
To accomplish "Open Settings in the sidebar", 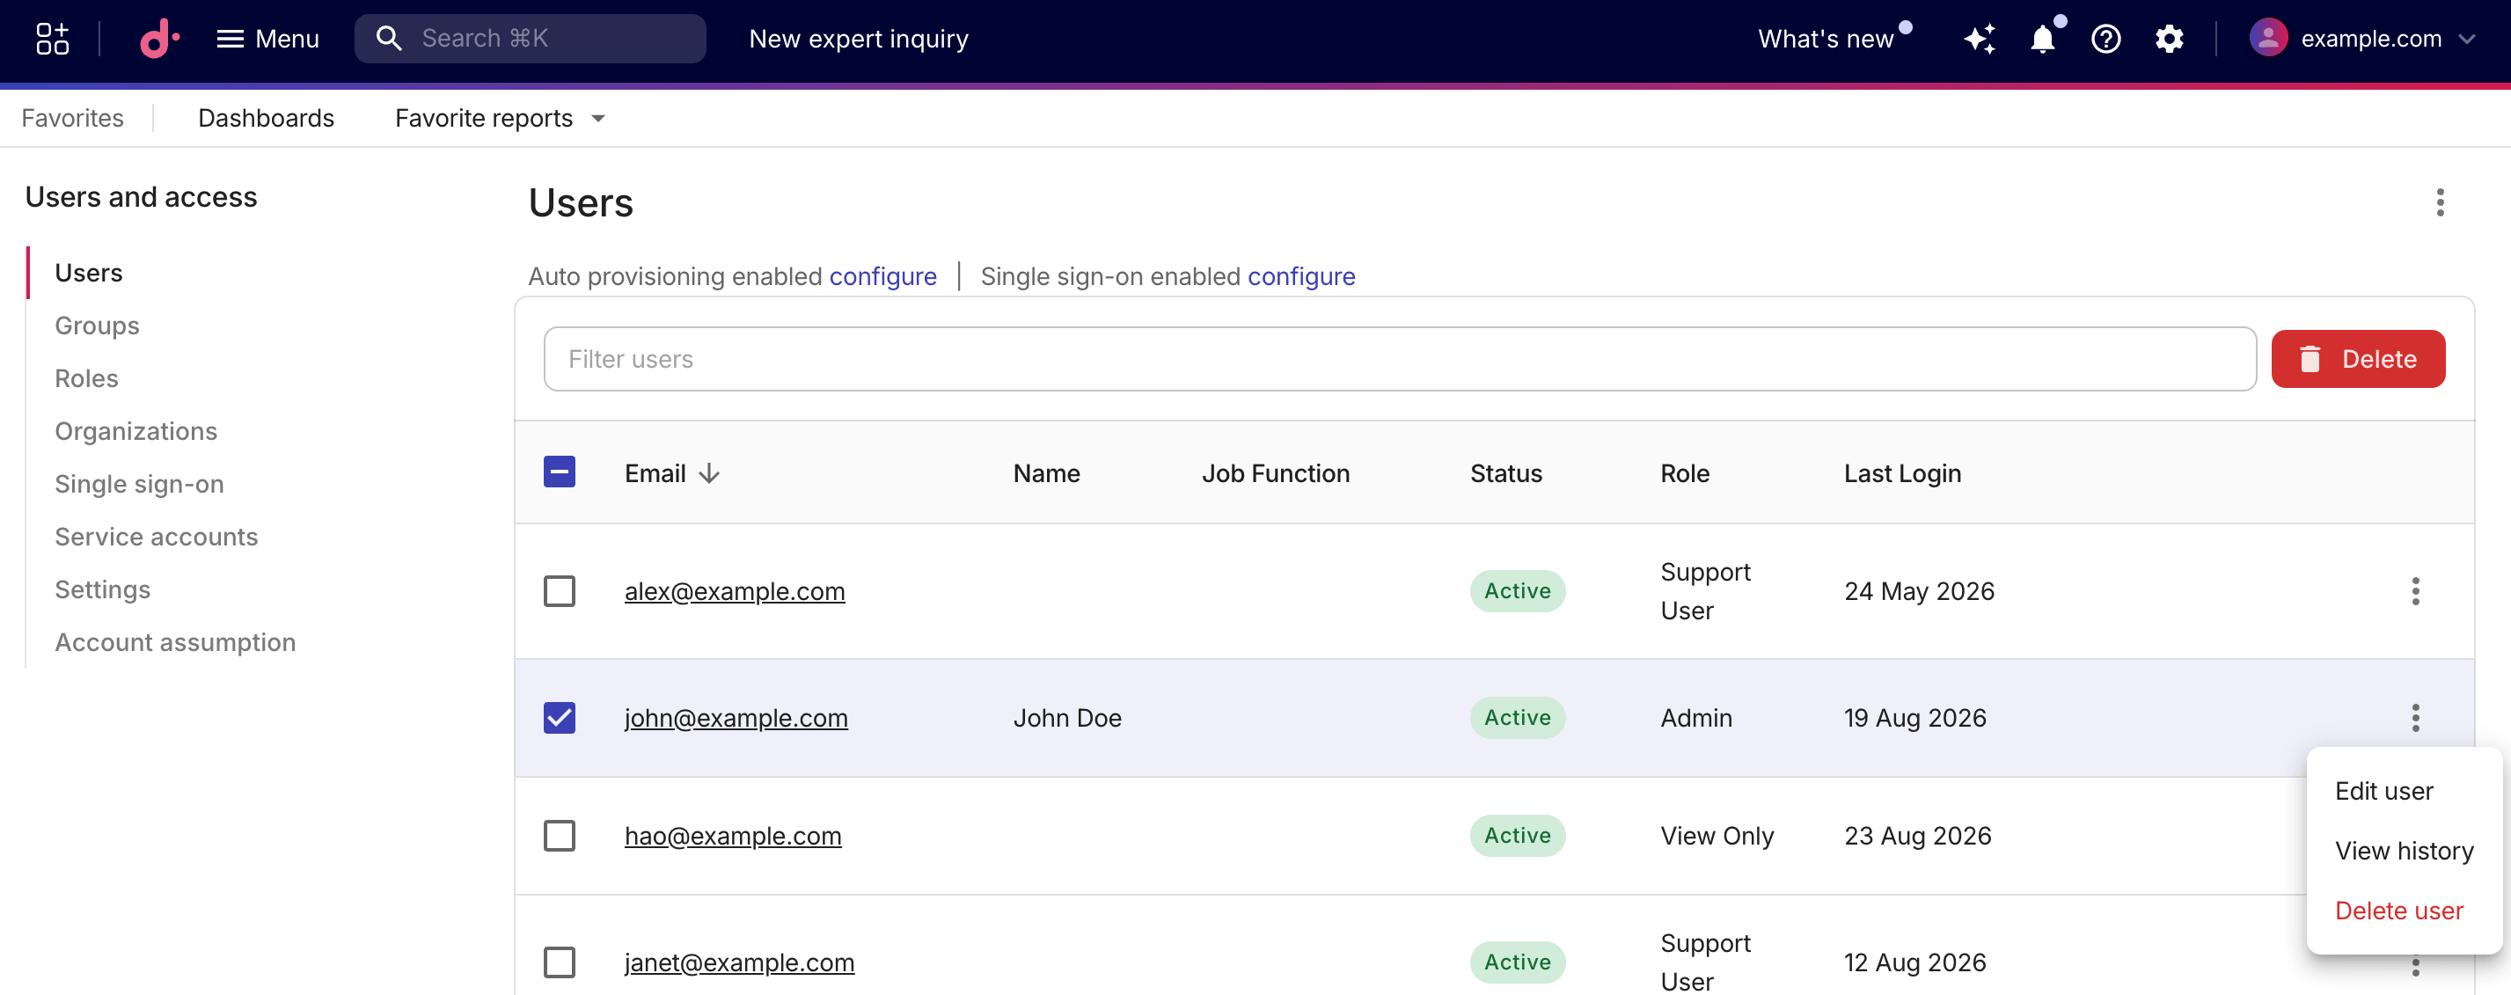I will [x=102, y=589].
